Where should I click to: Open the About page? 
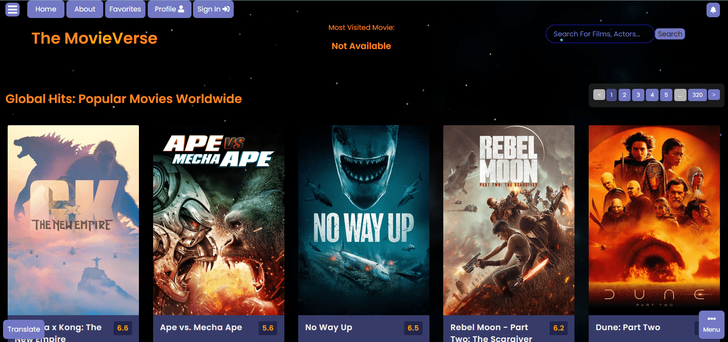coord(85,9)
